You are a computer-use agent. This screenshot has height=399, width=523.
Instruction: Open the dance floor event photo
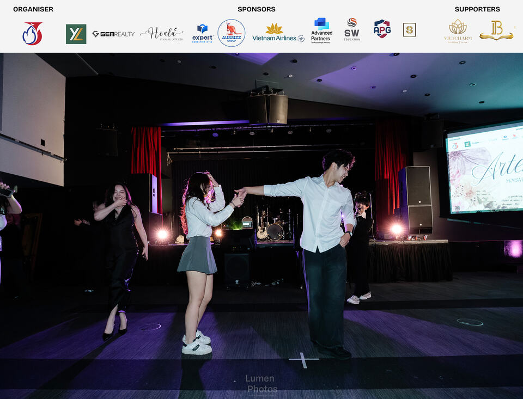pyautogui.click(x=261, y=226)
